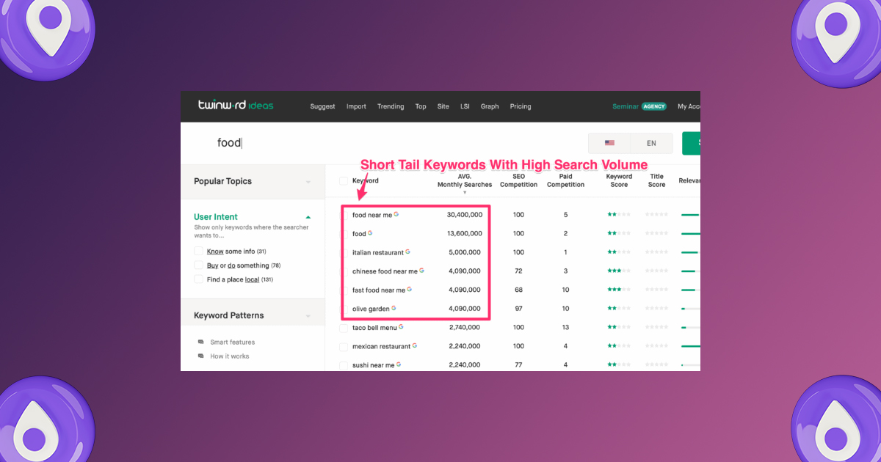Viewport: 881px width, 462px height.
Task: Open the Pricing page
Action: (x=521, y=106)
